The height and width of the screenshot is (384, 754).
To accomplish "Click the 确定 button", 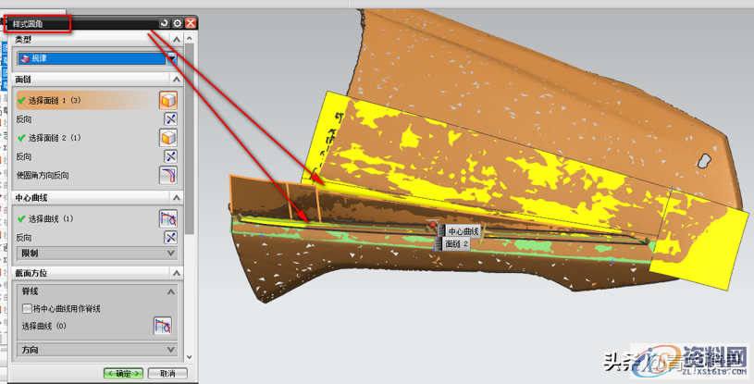I will click(x=122, y=374).
